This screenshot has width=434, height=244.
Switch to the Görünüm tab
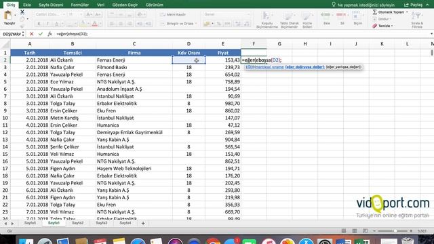[154, 5]
